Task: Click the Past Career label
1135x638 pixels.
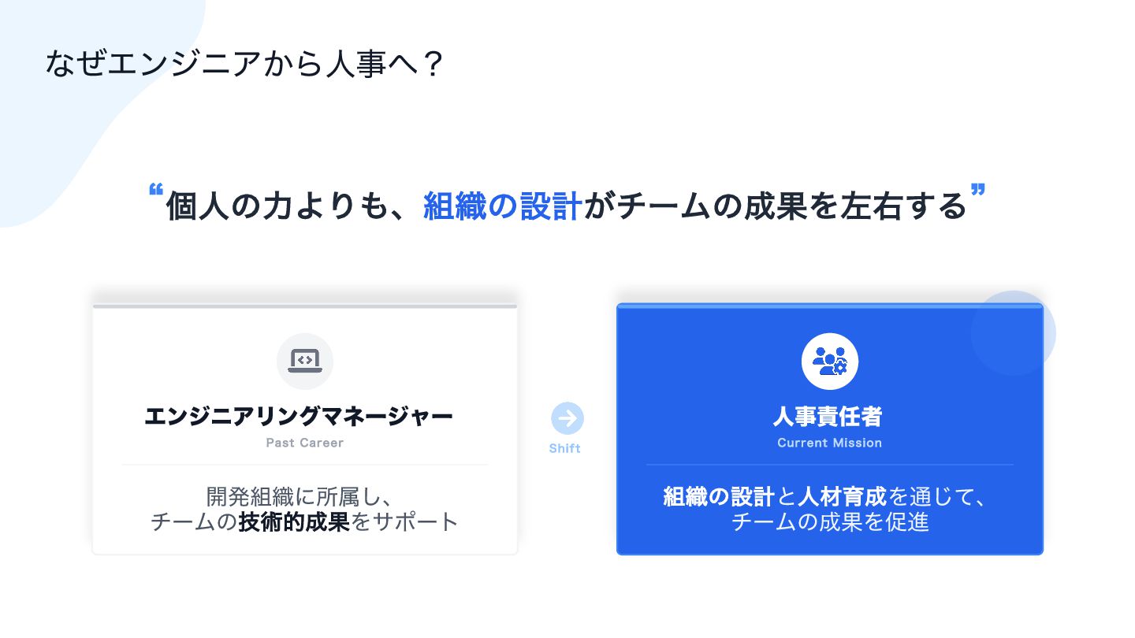Action: pyautogui.click(x=305, y=443)
